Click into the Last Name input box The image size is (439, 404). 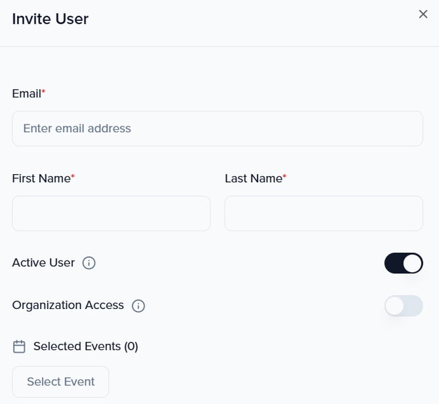(x=324, y=213)
